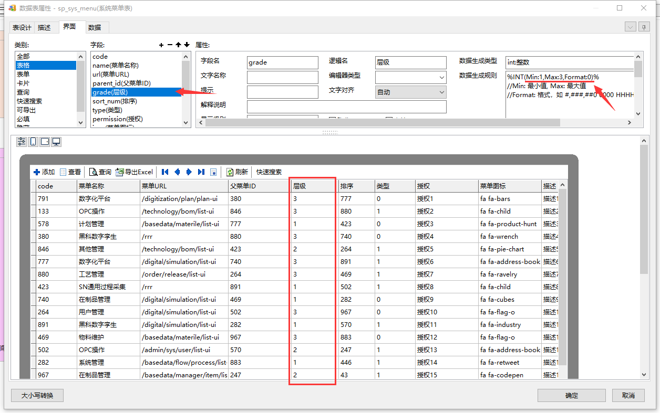Click the cell 计划管理 in the grid

108,224
